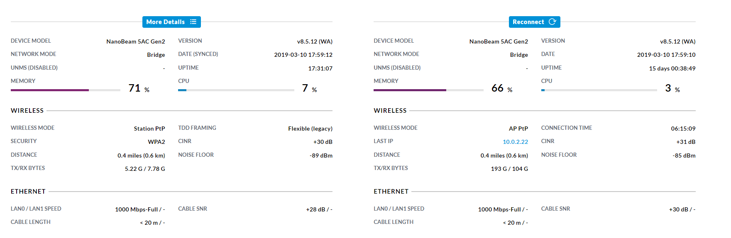Click the uptime value 15 days 00:38:49
The image size is (731, 238).
pyautogui.click(x=672, y=68)
